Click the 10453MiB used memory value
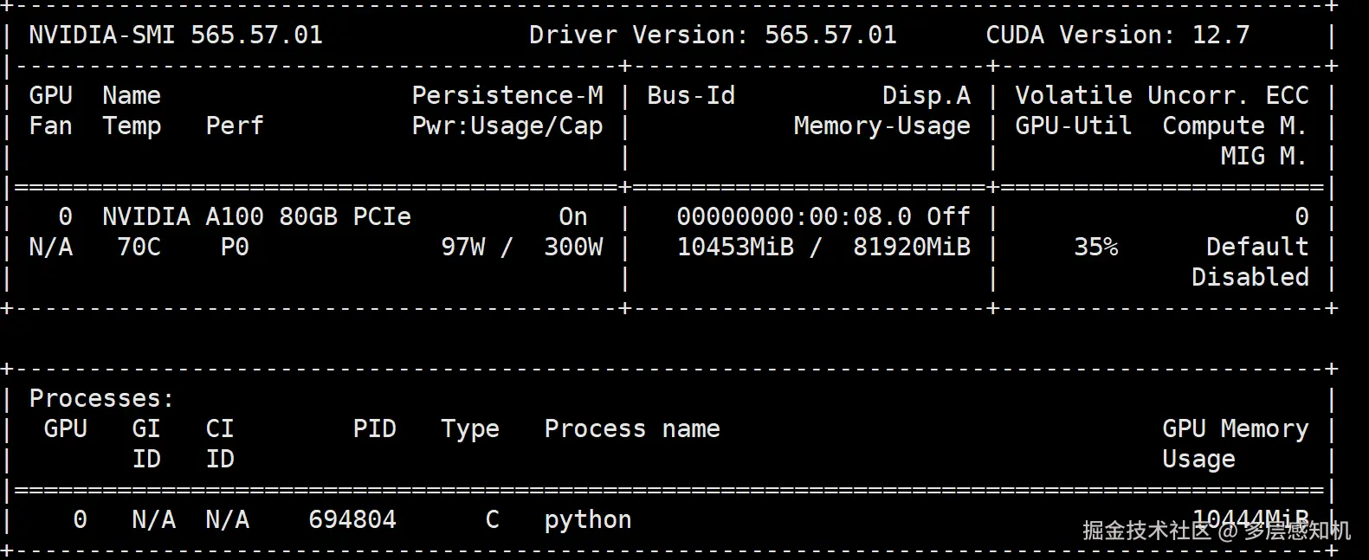1369x560 pixels. pos(735,248)
